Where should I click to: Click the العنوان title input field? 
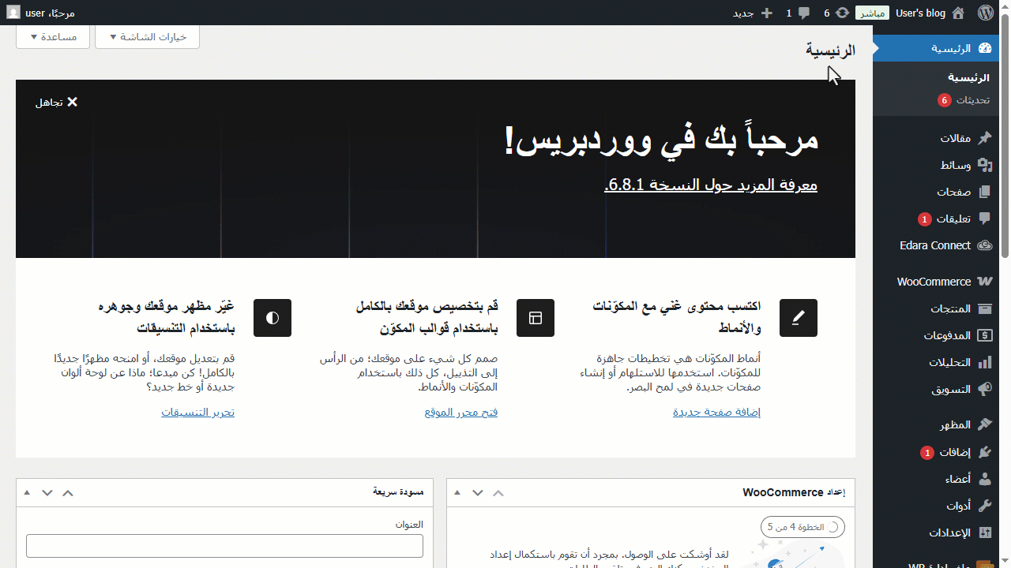224,546
